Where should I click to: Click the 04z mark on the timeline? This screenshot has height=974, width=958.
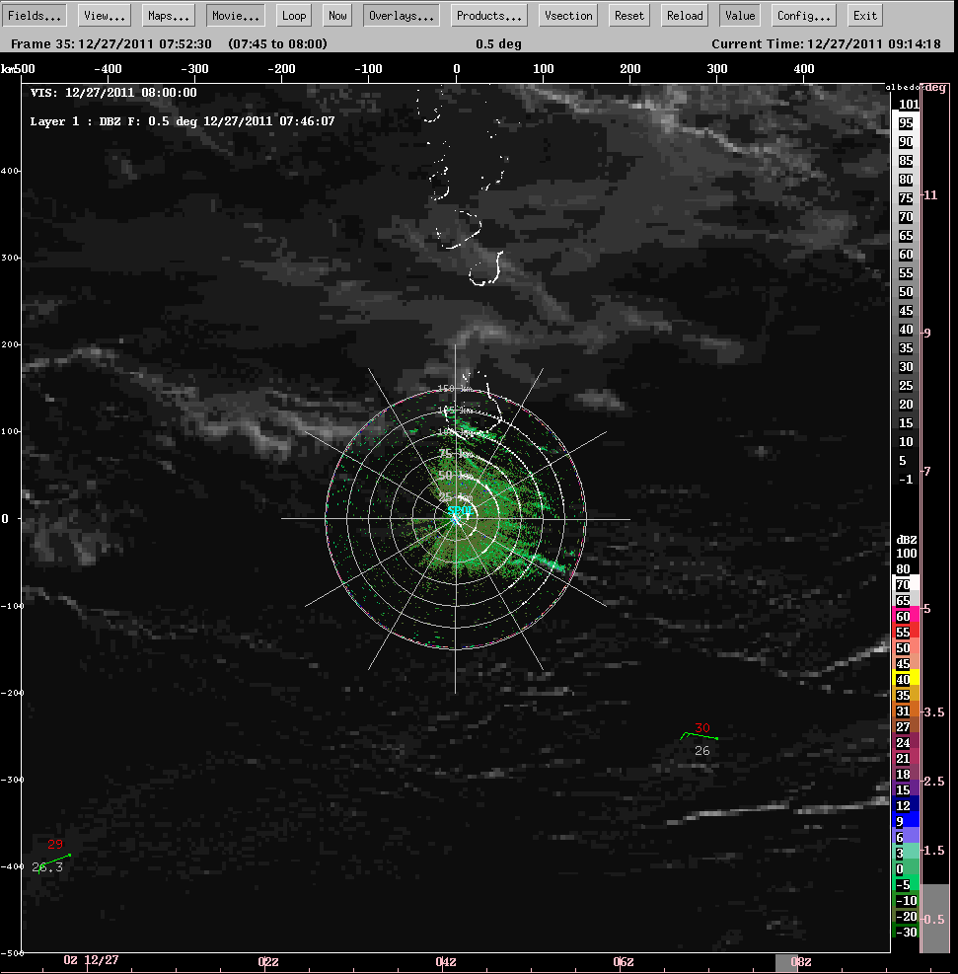point(445,961)
